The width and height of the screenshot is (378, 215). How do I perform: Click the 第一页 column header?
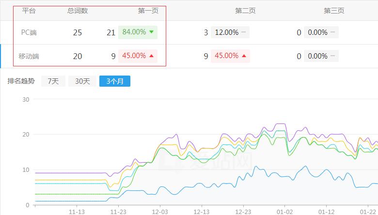[148, 11]
